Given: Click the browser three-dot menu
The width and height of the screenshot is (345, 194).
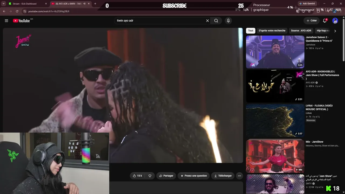Looking at the screenshot, I should [341, 11].
